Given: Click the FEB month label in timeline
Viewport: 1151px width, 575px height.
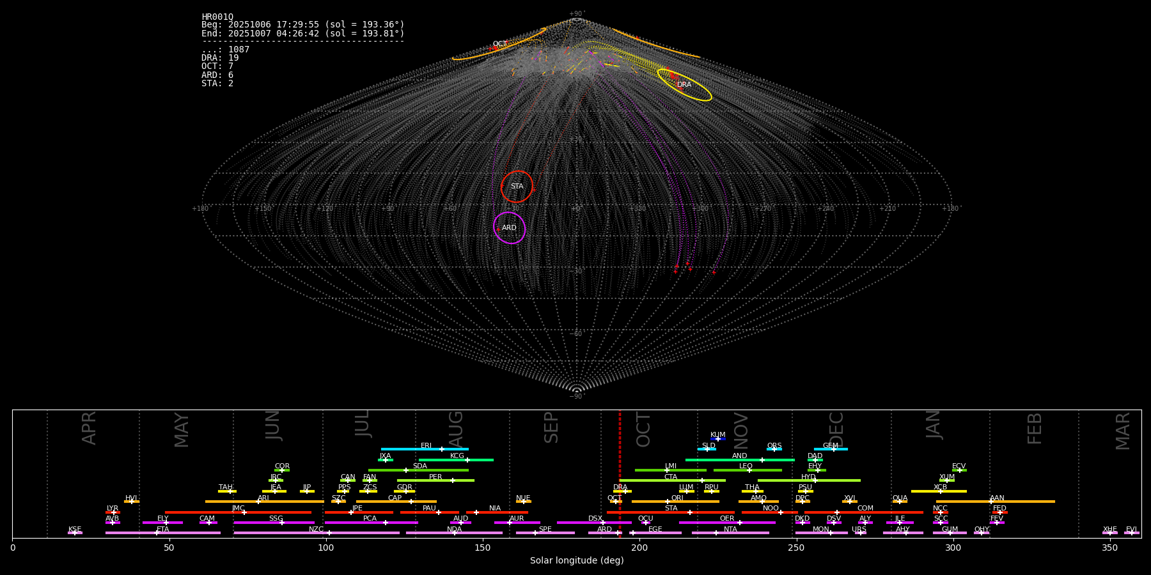Looking at the screenshot, I should [x=1035, y=429].
